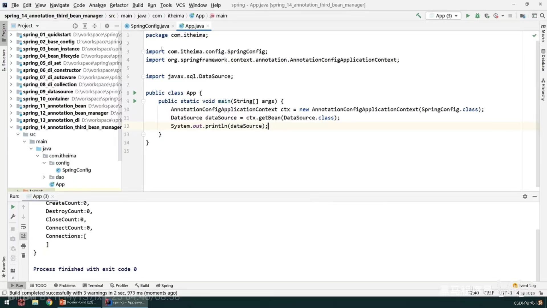The image size is (547, 308).
Task: Collapse the src folder
Action: click(18, 134)
